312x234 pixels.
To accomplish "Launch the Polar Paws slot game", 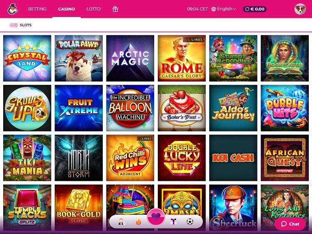I will [78, 58].
